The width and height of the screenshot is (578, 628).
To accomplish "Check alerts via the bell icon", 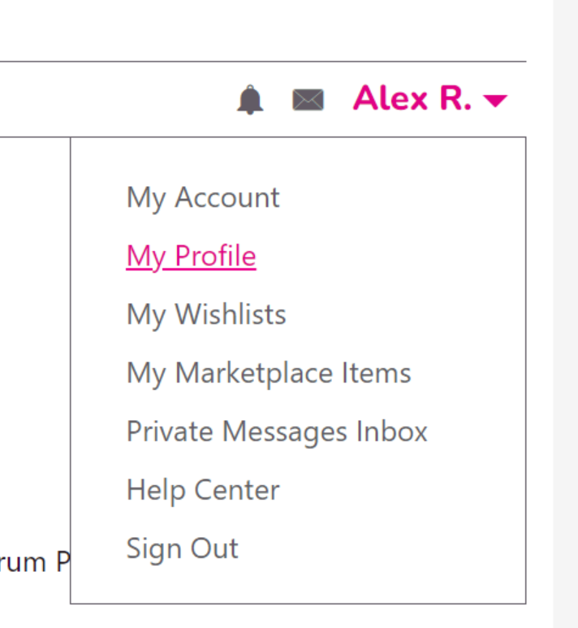I will (x=250, y=101).
